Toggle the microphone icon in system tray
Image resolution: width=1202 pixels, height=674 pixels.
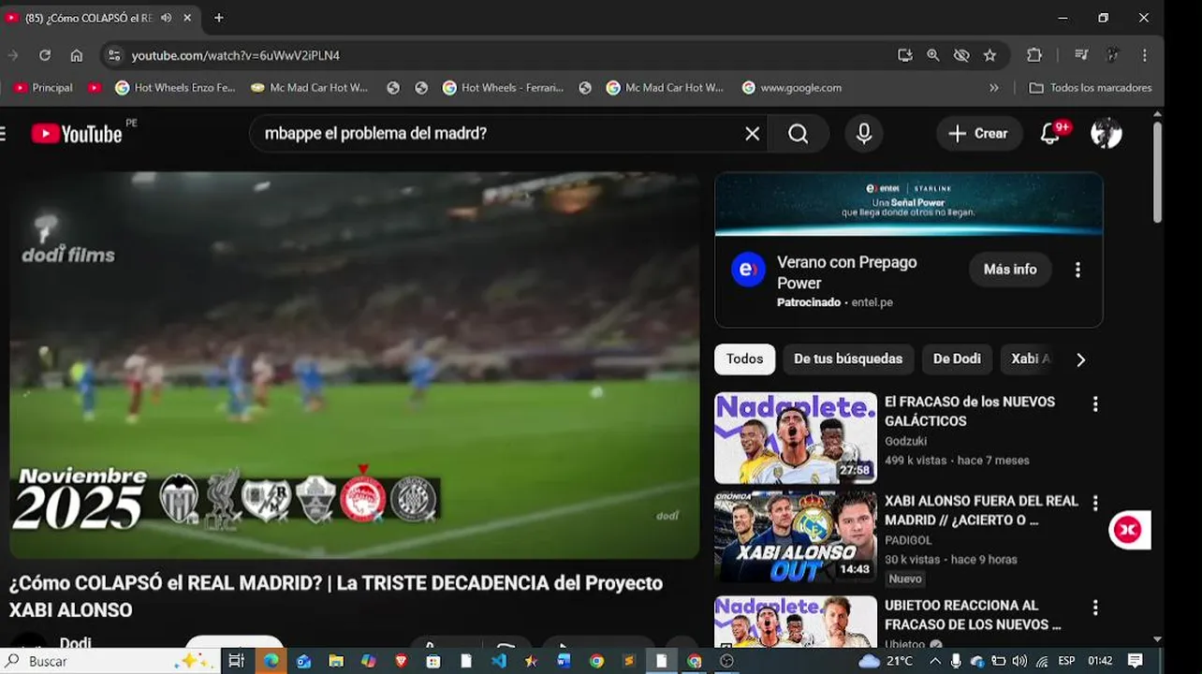956,661
